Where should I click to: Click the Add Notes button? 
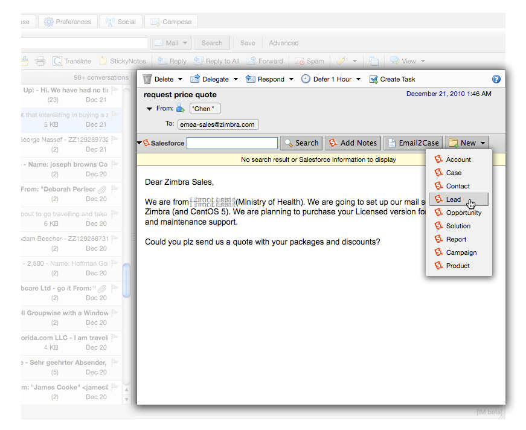(353, 143)
